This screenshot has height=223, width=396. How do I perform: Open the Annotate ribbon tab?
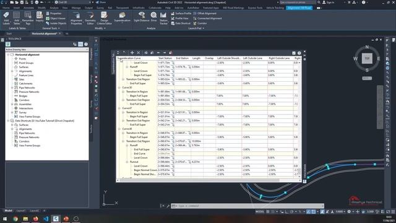[28, 8]
